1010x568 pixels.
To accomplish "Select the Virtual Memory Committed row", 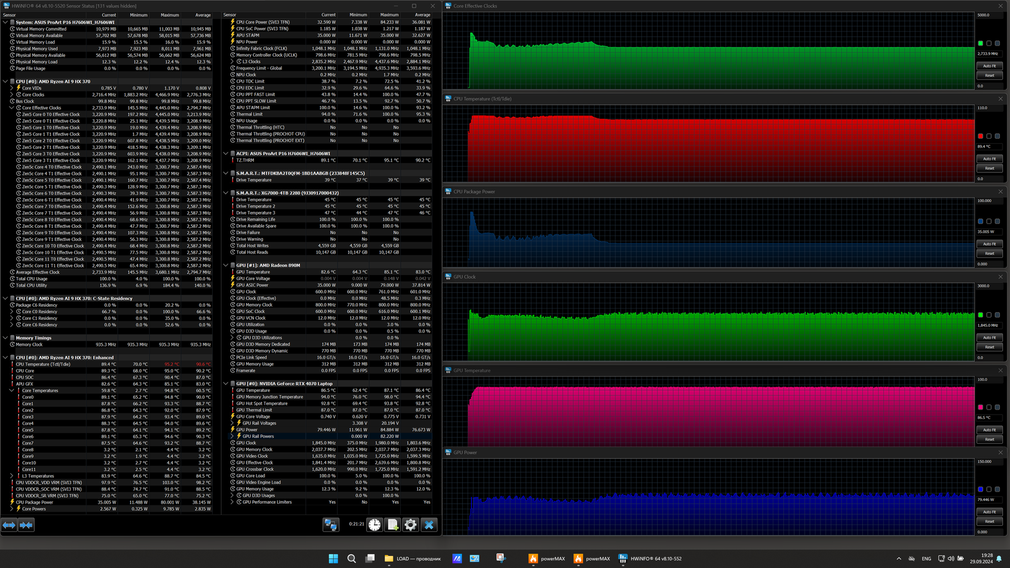I will (110, 29).
